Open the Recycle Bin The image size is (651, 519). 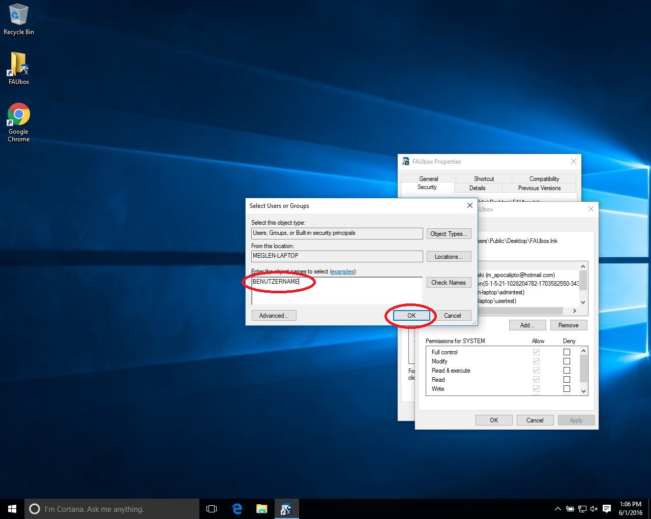(18, 15)
